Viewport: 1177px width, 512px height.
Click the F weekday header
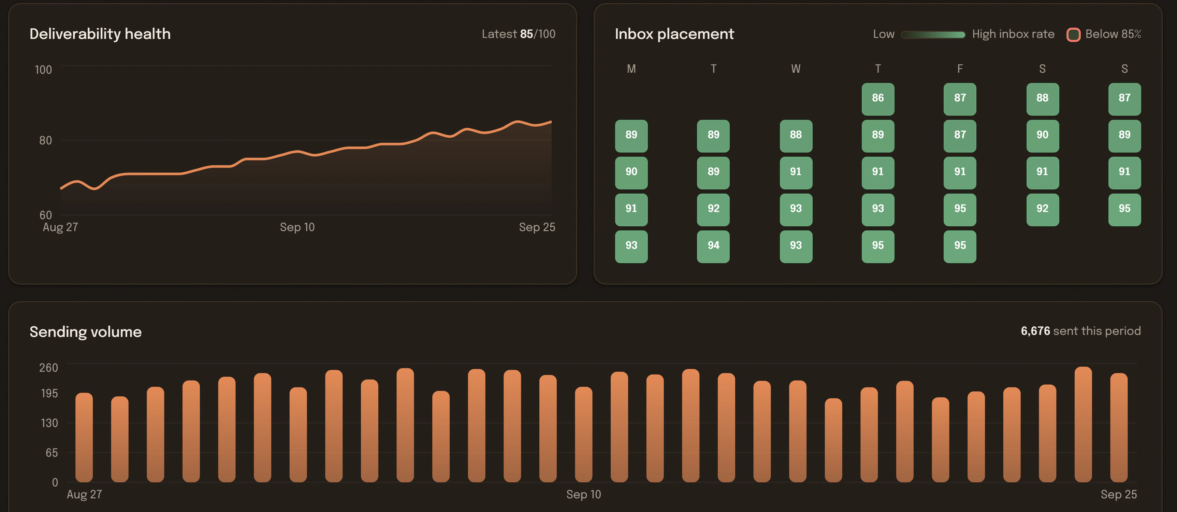[960, 69]
